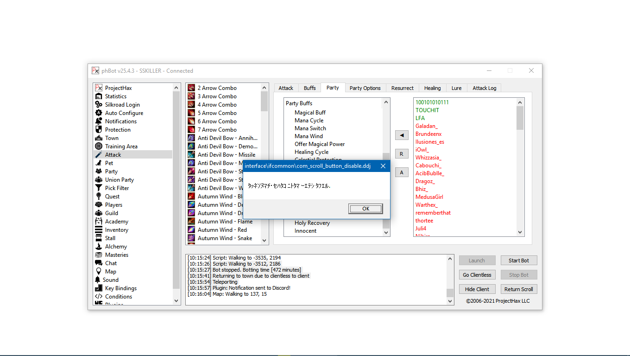
Task: Select the Pick Filter funnel icon
Action: pos(98,188)
